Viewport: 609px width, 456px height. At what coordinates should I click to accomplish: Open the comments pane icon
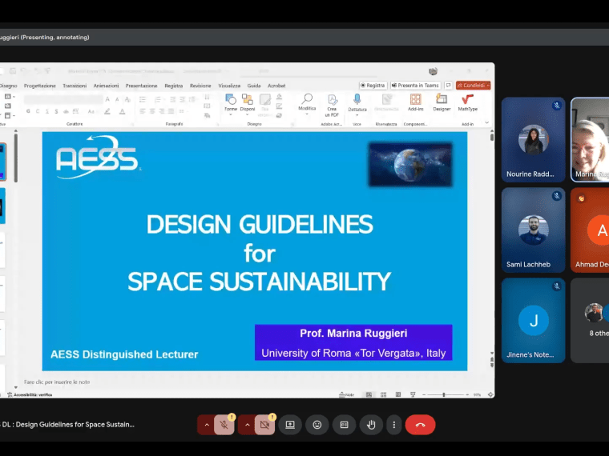click(448, 86)
